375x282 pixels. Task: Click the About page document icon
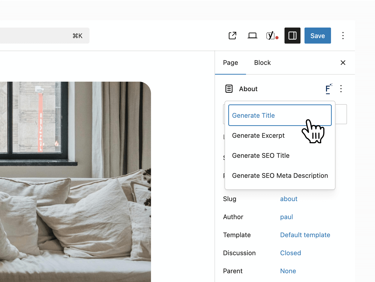tap(229, 89)
